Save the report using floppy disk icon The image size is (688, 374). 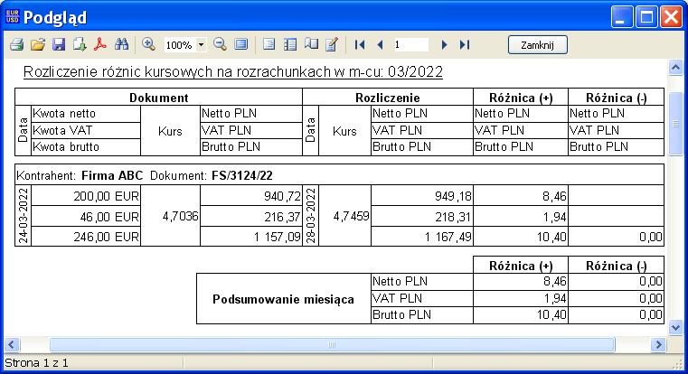(58, 44)
